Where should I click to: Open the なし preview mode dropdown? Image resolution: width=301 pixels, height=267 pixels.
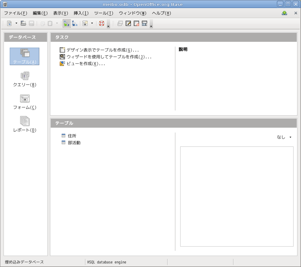[x=284, y=137]
